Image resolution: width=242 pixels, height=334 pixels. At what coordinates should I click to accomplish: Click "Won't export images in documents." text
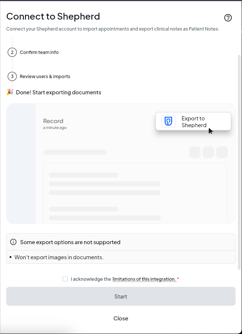point(59,257)
